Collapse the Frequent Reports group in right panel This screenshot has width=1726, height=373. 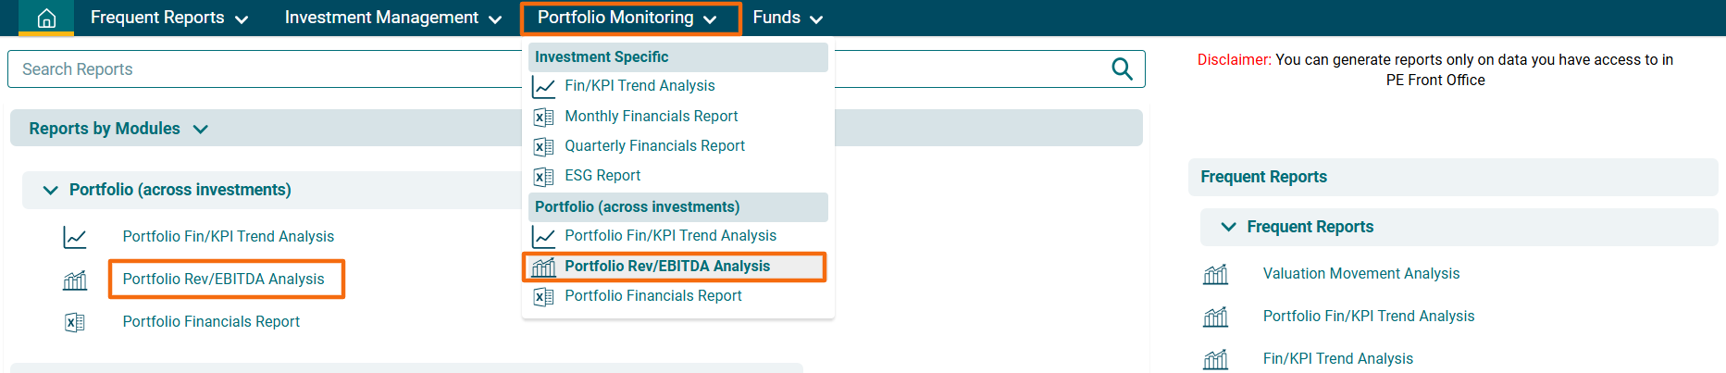pos(1228,227)
